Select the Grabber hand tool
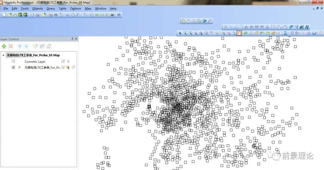 pos(239,33)
